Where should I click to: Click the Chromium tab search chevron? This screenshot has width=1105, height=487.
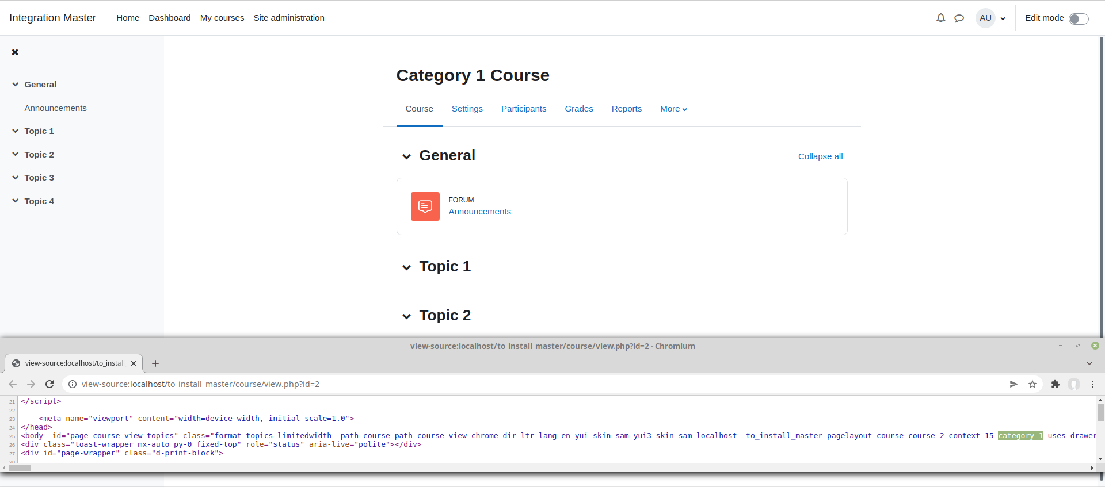click(1089, 363)
